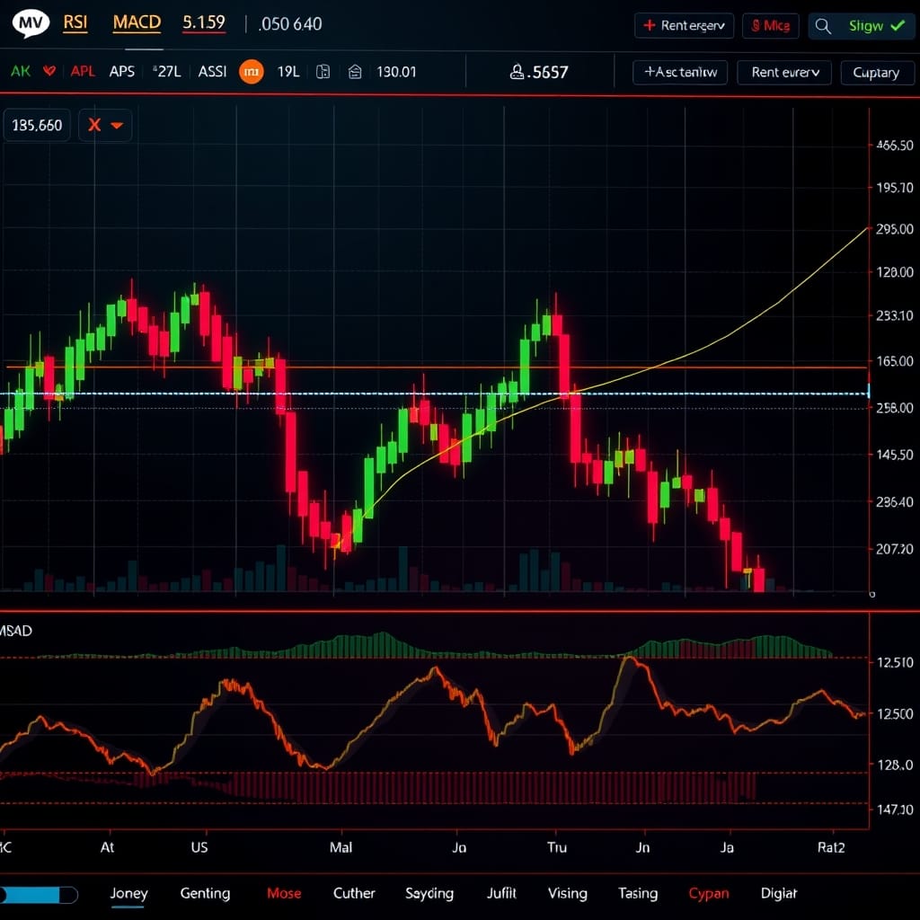The image size is (920, 920).
Task: Click the .050 640 readout
Action: click(x=290, y=24)
